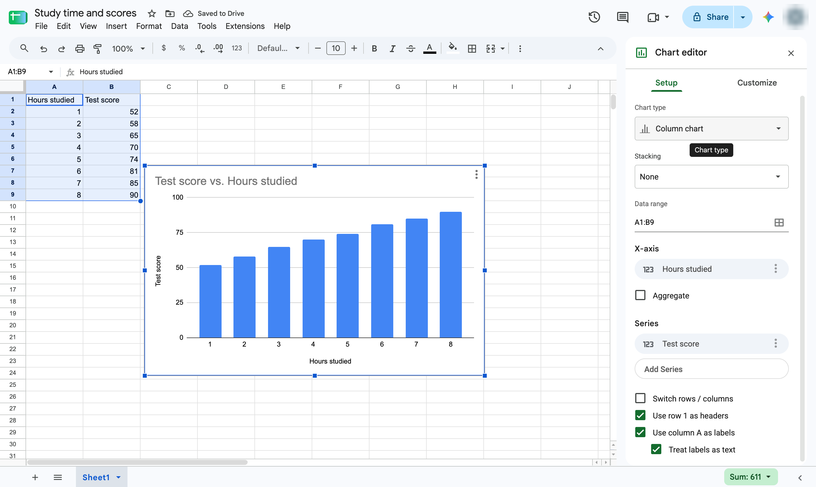Apply currency format with dollar icon
The width and height of the screenshot is (816, 487).
[163, 48]
